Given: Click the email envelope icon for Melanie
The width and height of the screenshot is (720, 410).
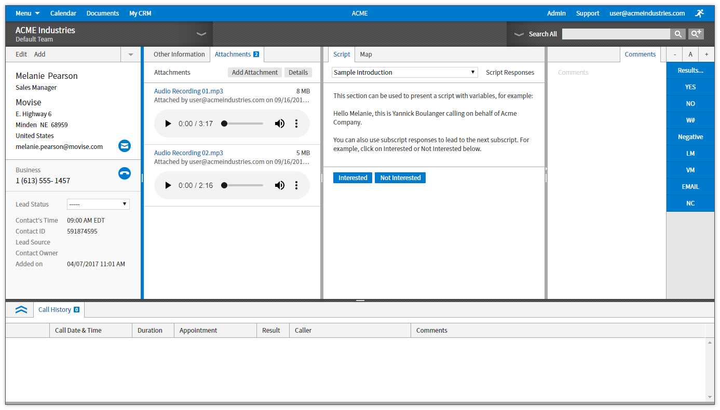Looking at the screenshot, I should coord(125,146).
